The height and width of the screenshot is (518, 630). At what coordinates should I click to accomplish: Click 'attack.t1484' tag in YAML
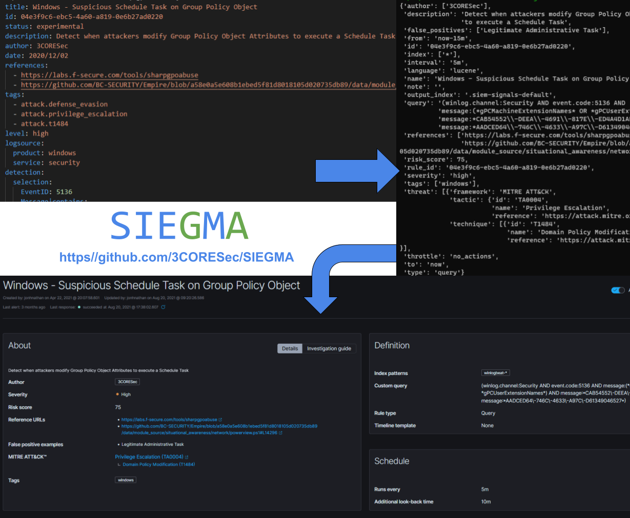coord(45,123)
